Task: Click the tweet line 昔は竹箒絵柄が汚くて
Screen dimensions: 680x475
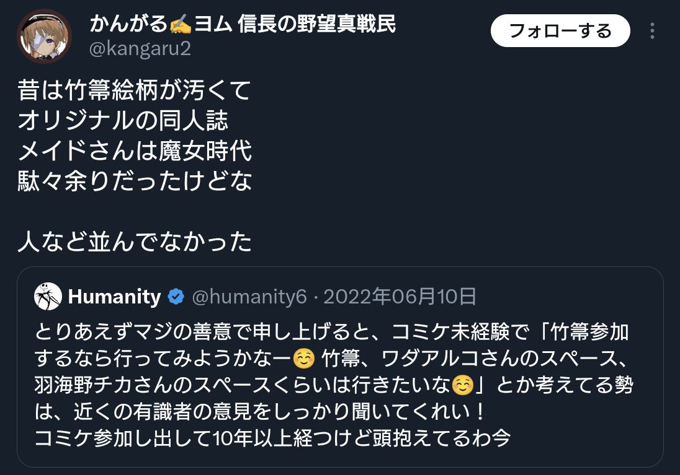Action: tap(134, 91)
